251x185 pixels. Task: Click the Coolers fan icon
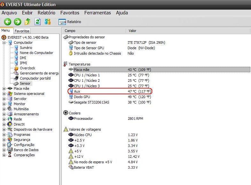point(66,113)
